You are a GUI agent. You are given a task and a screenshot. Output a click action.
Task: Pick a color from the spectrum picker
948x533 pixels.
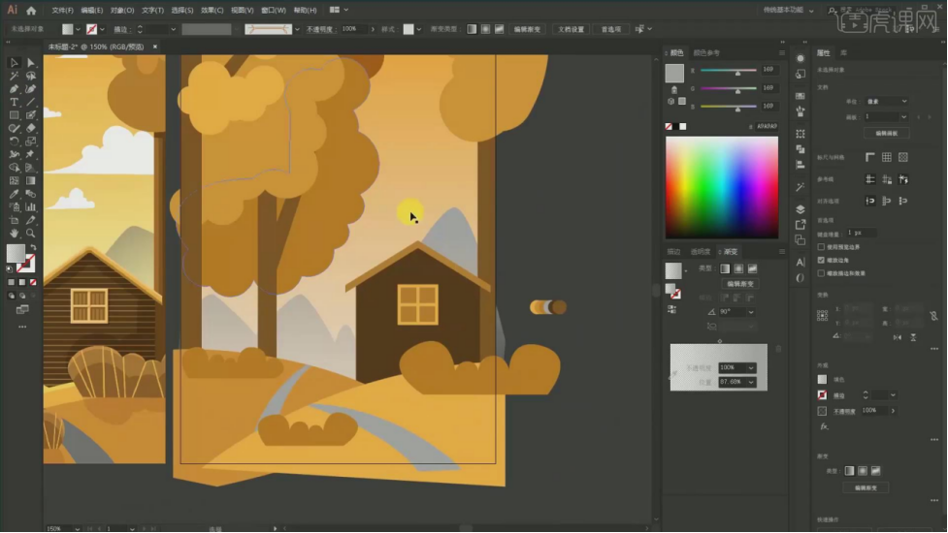[x=721, y=187]
